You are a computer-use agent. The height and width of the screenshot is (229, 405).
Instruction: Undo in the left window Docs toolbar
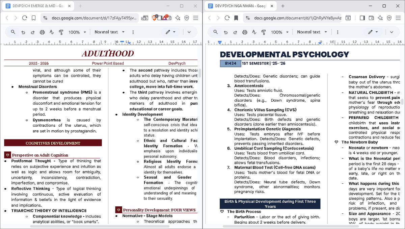pyautogui.click(x=23, y=32)
